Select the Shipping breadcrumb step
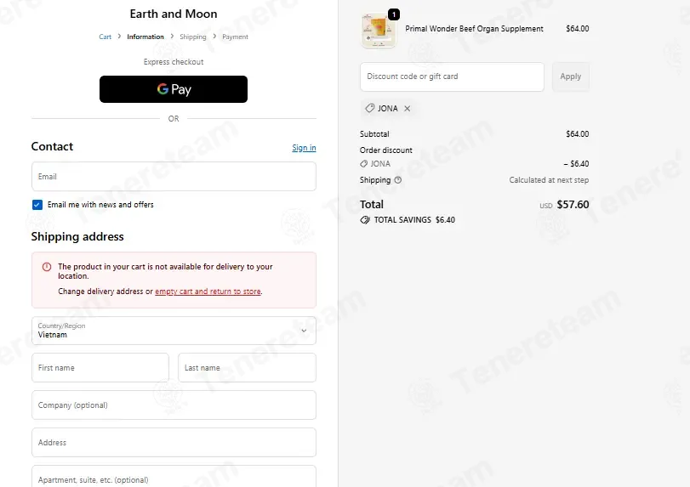 [193, 37]
